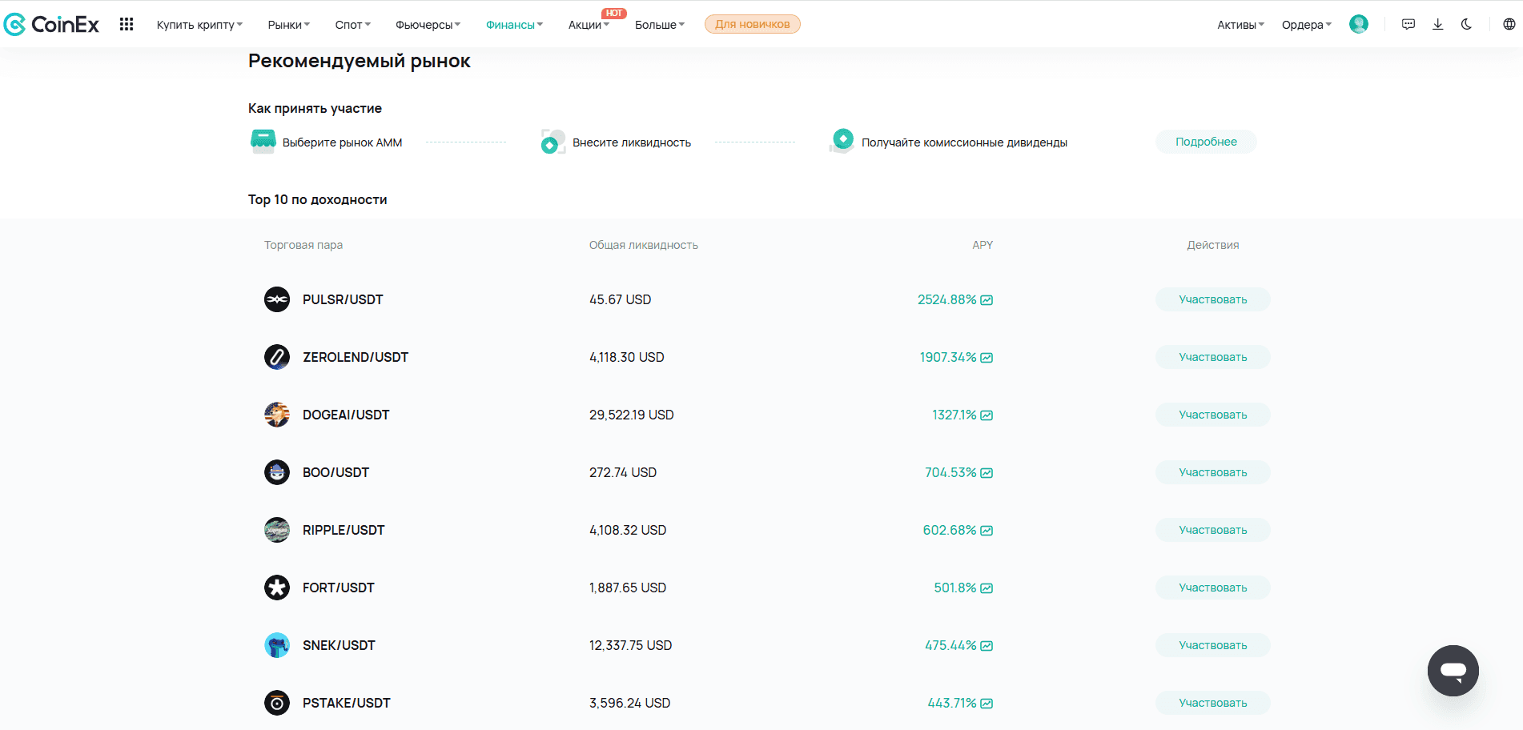Open the user profile avatar
The width and height of the screenshot is (1523, 730).
coord(1359,25)
